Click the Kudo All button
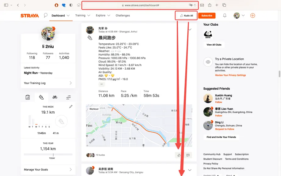The image size is (281, 176). (x=187, y=16)
